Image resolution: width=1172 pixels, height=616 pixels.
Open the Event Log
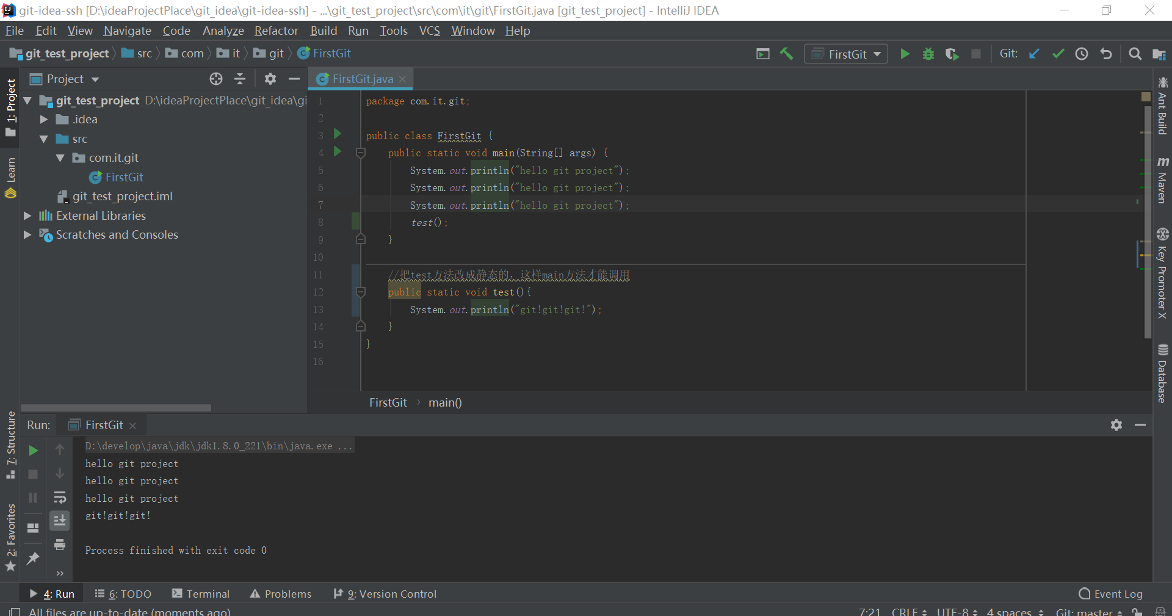[x=1110, y=593]
